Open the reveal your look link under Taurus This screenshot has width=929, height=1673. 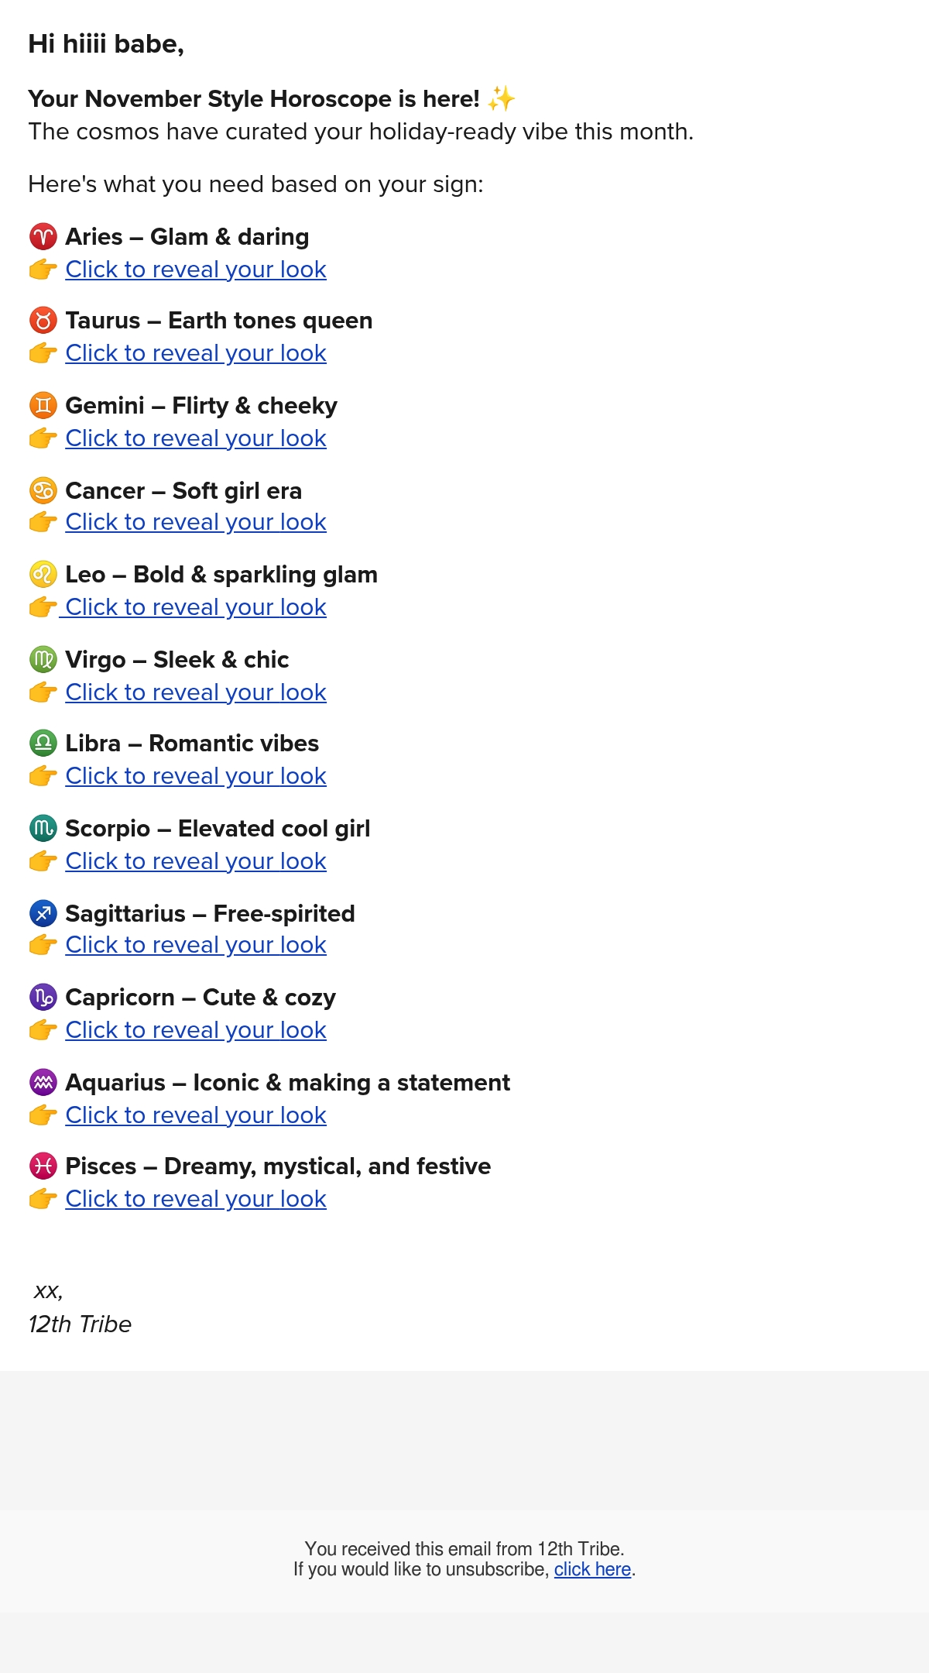pos(196,352)
